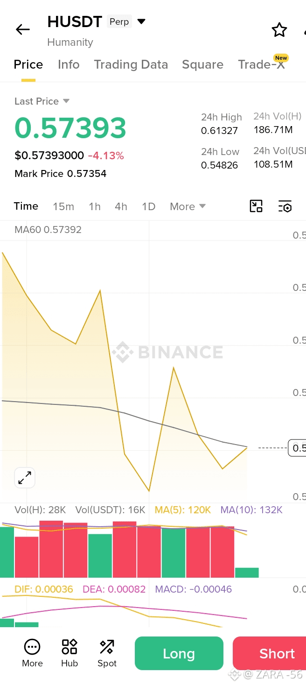306x686 pixels.
Task: Open the Hub icon
Action: coord(70,653)
